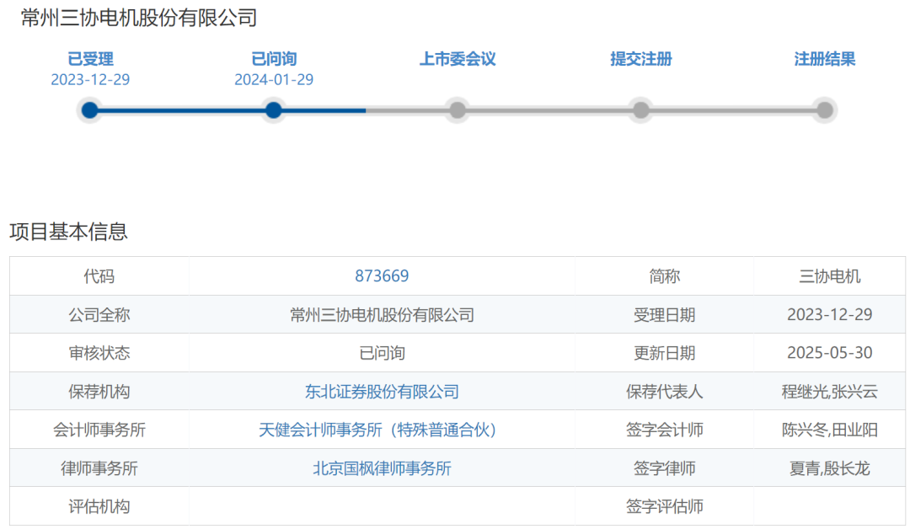The image size is (910, 529).
Task: Select the 注册结果 progress dot
Action: [x=825, y=110]
